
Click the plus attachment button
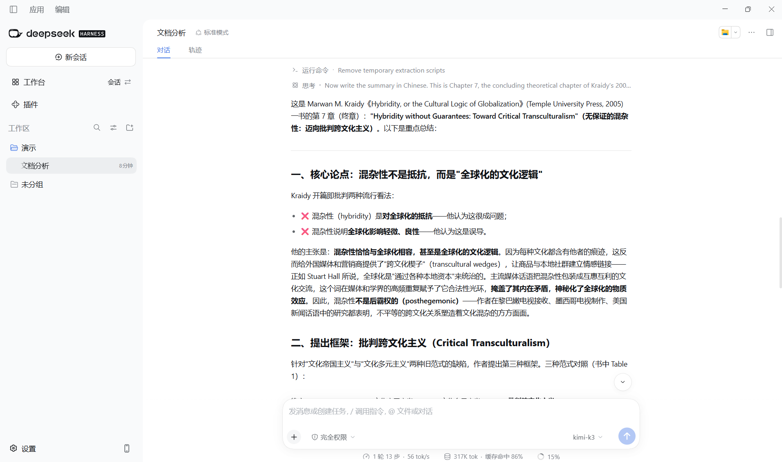pos(294,437)
